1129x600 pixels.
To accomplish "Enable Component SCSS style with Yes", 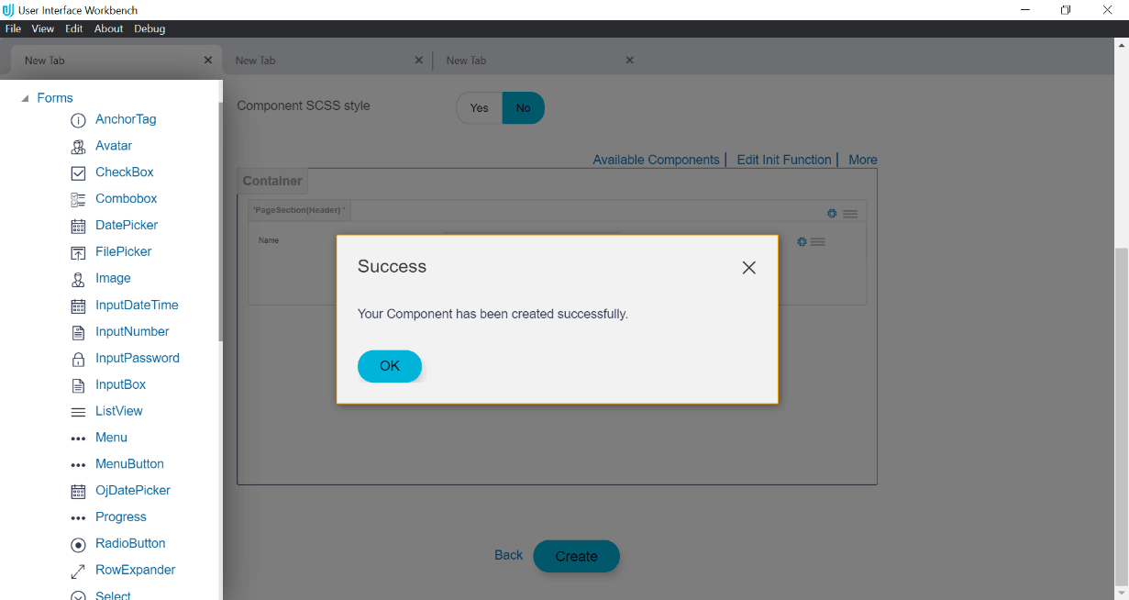I will (x=478, y=107).
